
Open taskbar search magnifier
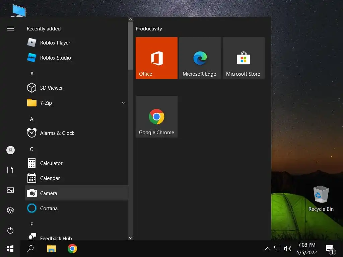coord(30,249)
